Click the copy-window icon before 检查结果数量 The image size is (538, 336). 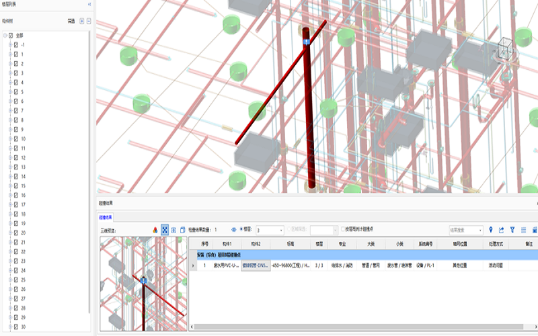182,230
